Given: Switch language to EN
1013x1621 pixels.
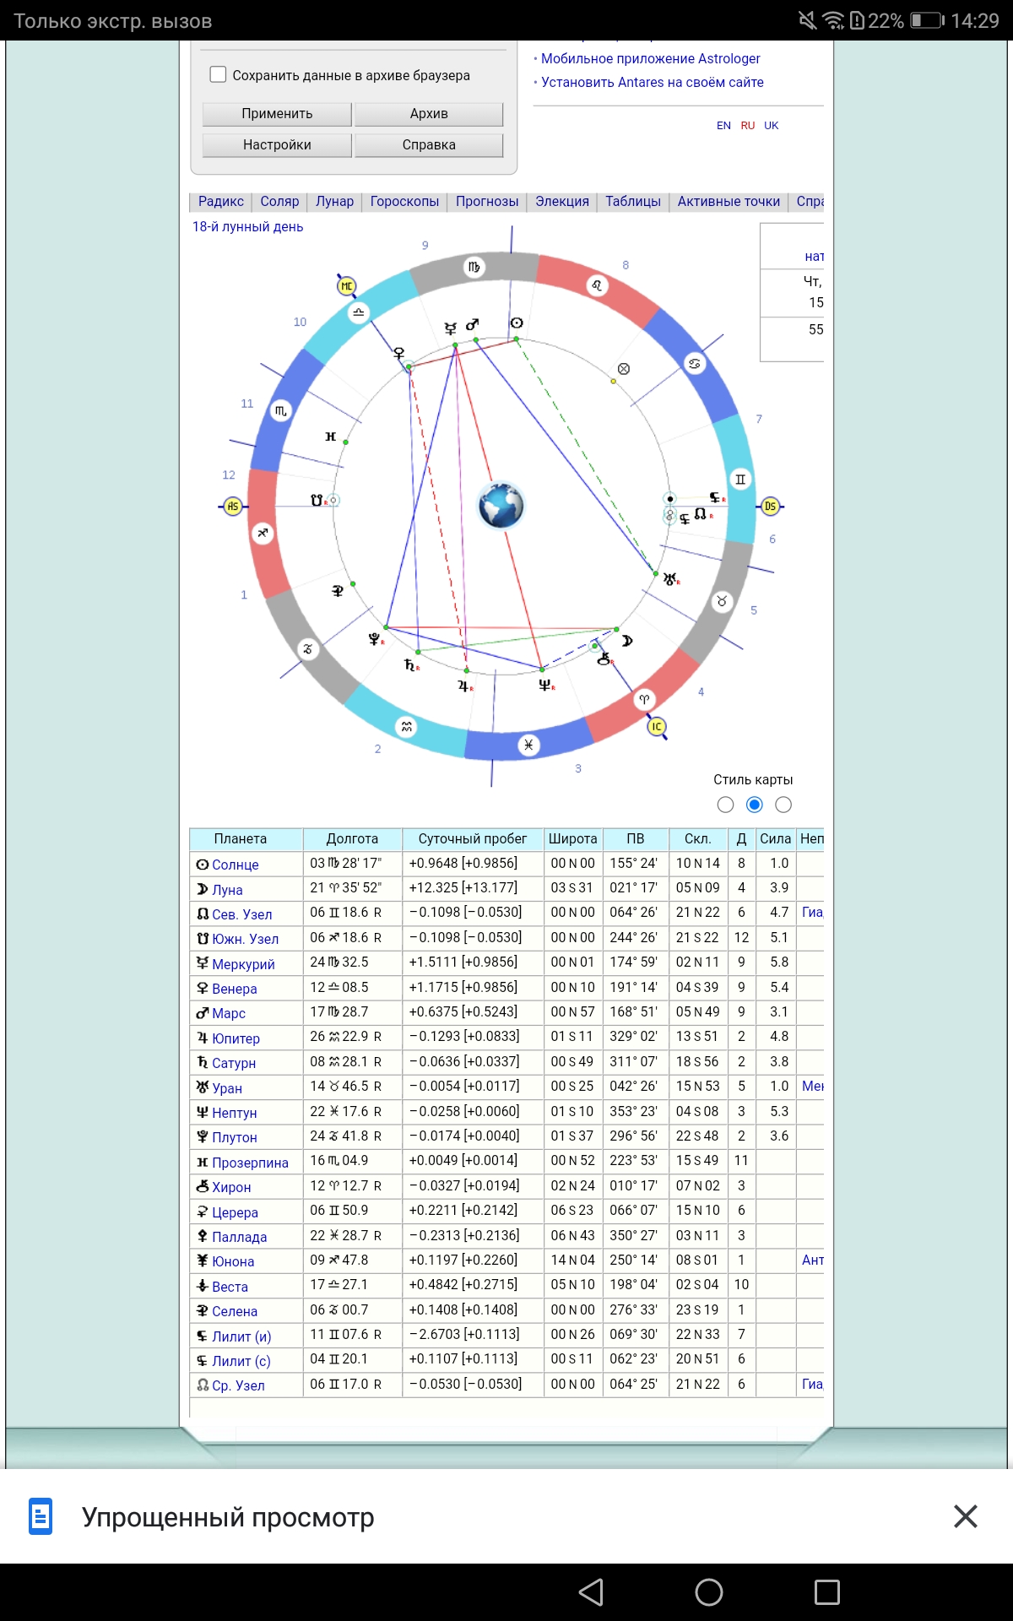Looking at the screenshot, I should [x=723, y=125].
